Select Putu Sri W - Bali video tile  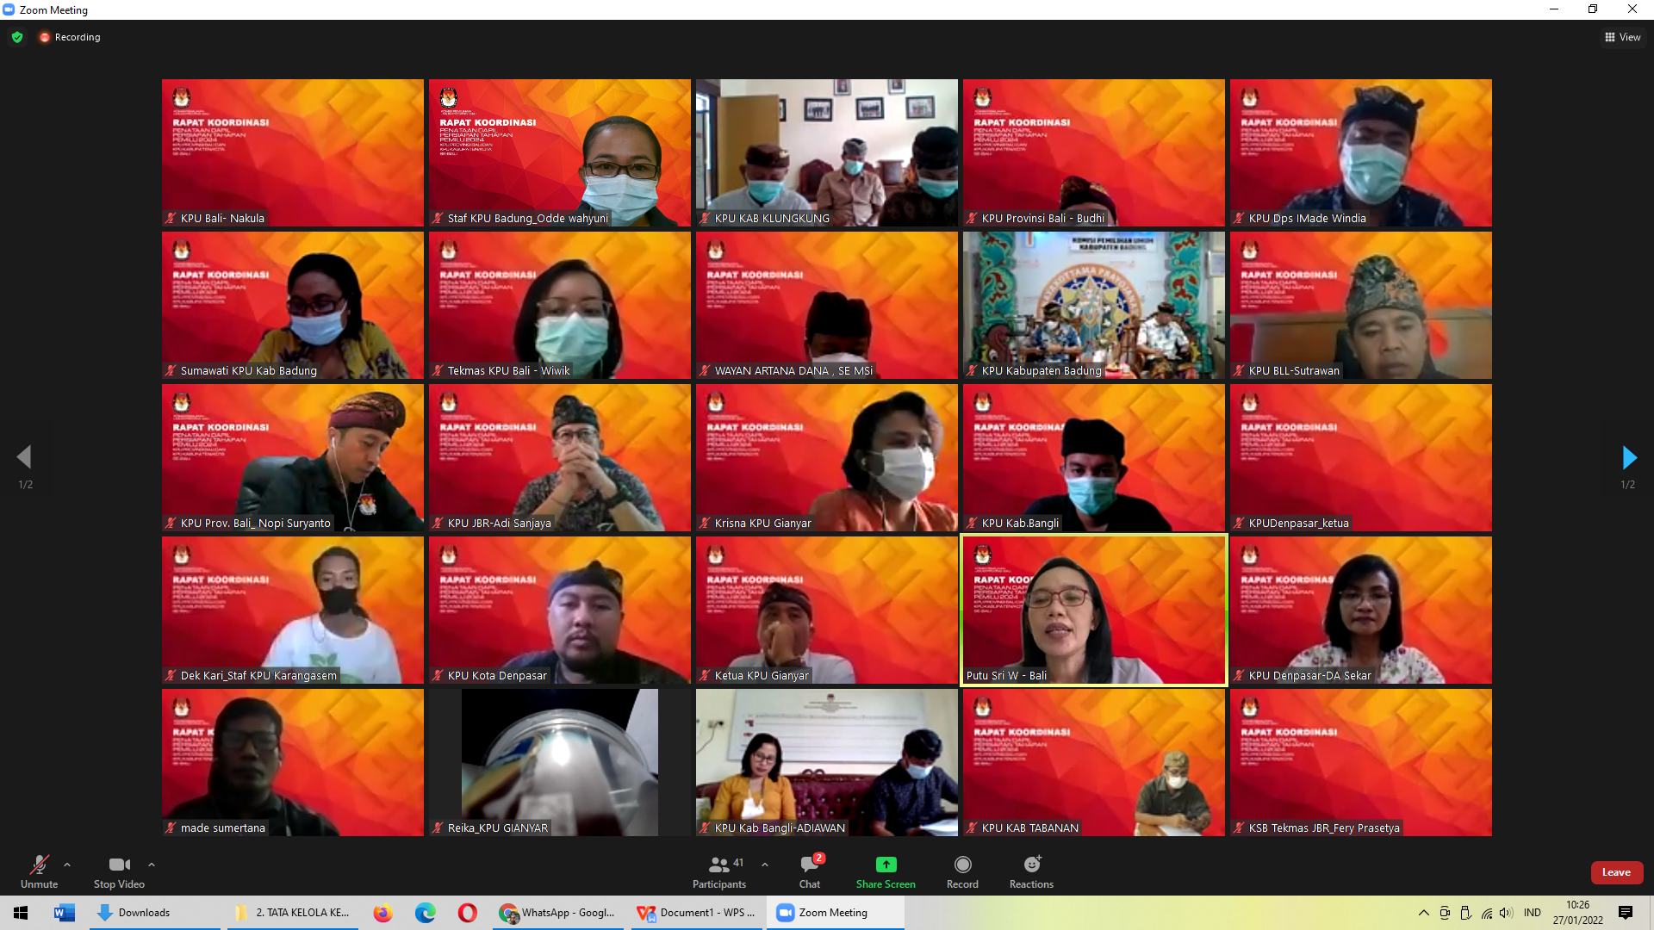pos(1093,610)
